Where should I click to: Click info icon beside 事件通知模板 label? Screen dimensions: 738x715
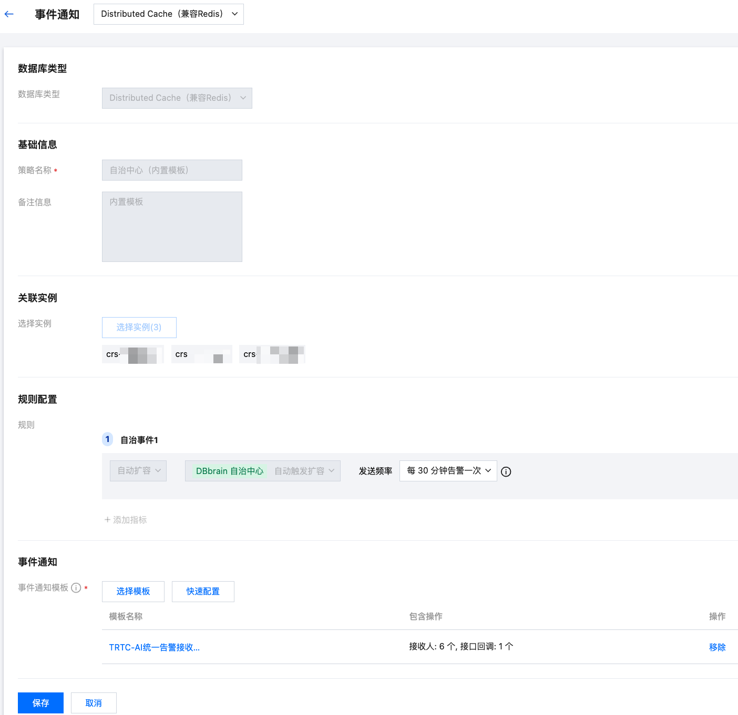click(76, 587)
